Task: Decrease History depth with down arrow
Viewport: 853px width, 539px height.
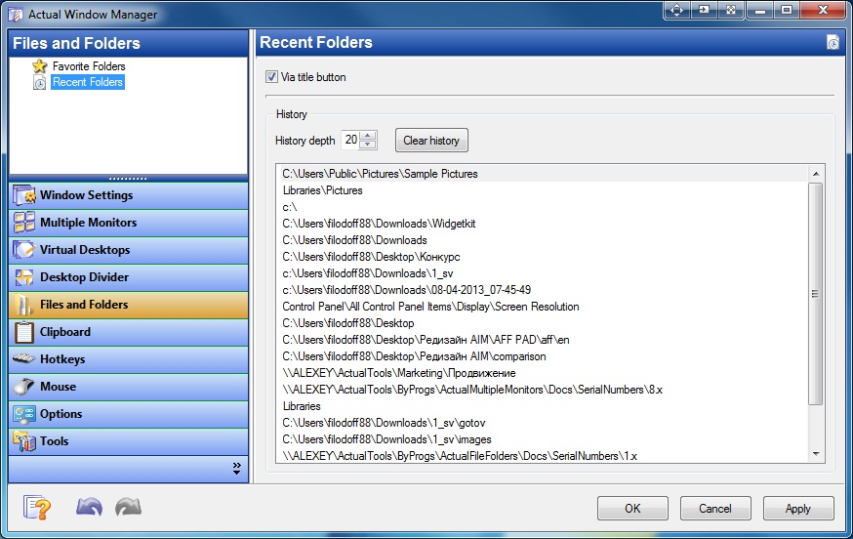Action: click(368, 145)
